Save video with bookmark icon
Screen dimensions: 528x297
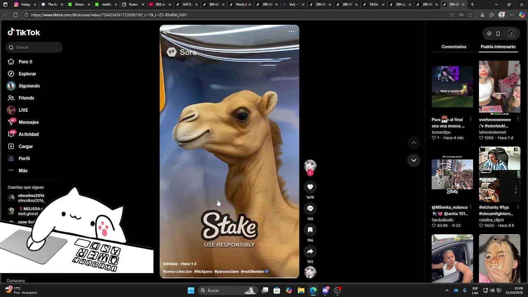(x=310, y=230)
